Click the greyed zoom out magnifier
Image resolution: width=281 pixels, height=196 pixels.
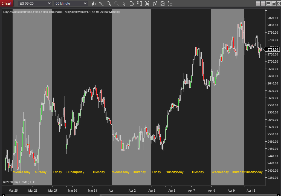tap(117, 4)
